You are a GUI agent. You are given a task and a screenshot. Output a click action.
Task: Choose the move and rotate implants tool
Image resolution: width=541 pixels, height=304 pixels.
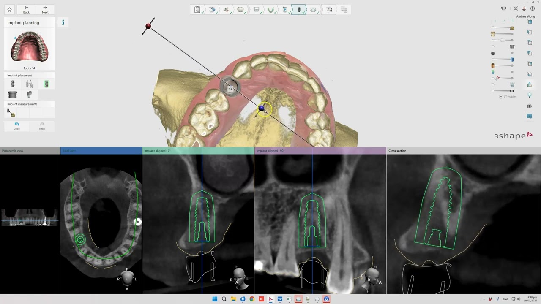[29, 84]
